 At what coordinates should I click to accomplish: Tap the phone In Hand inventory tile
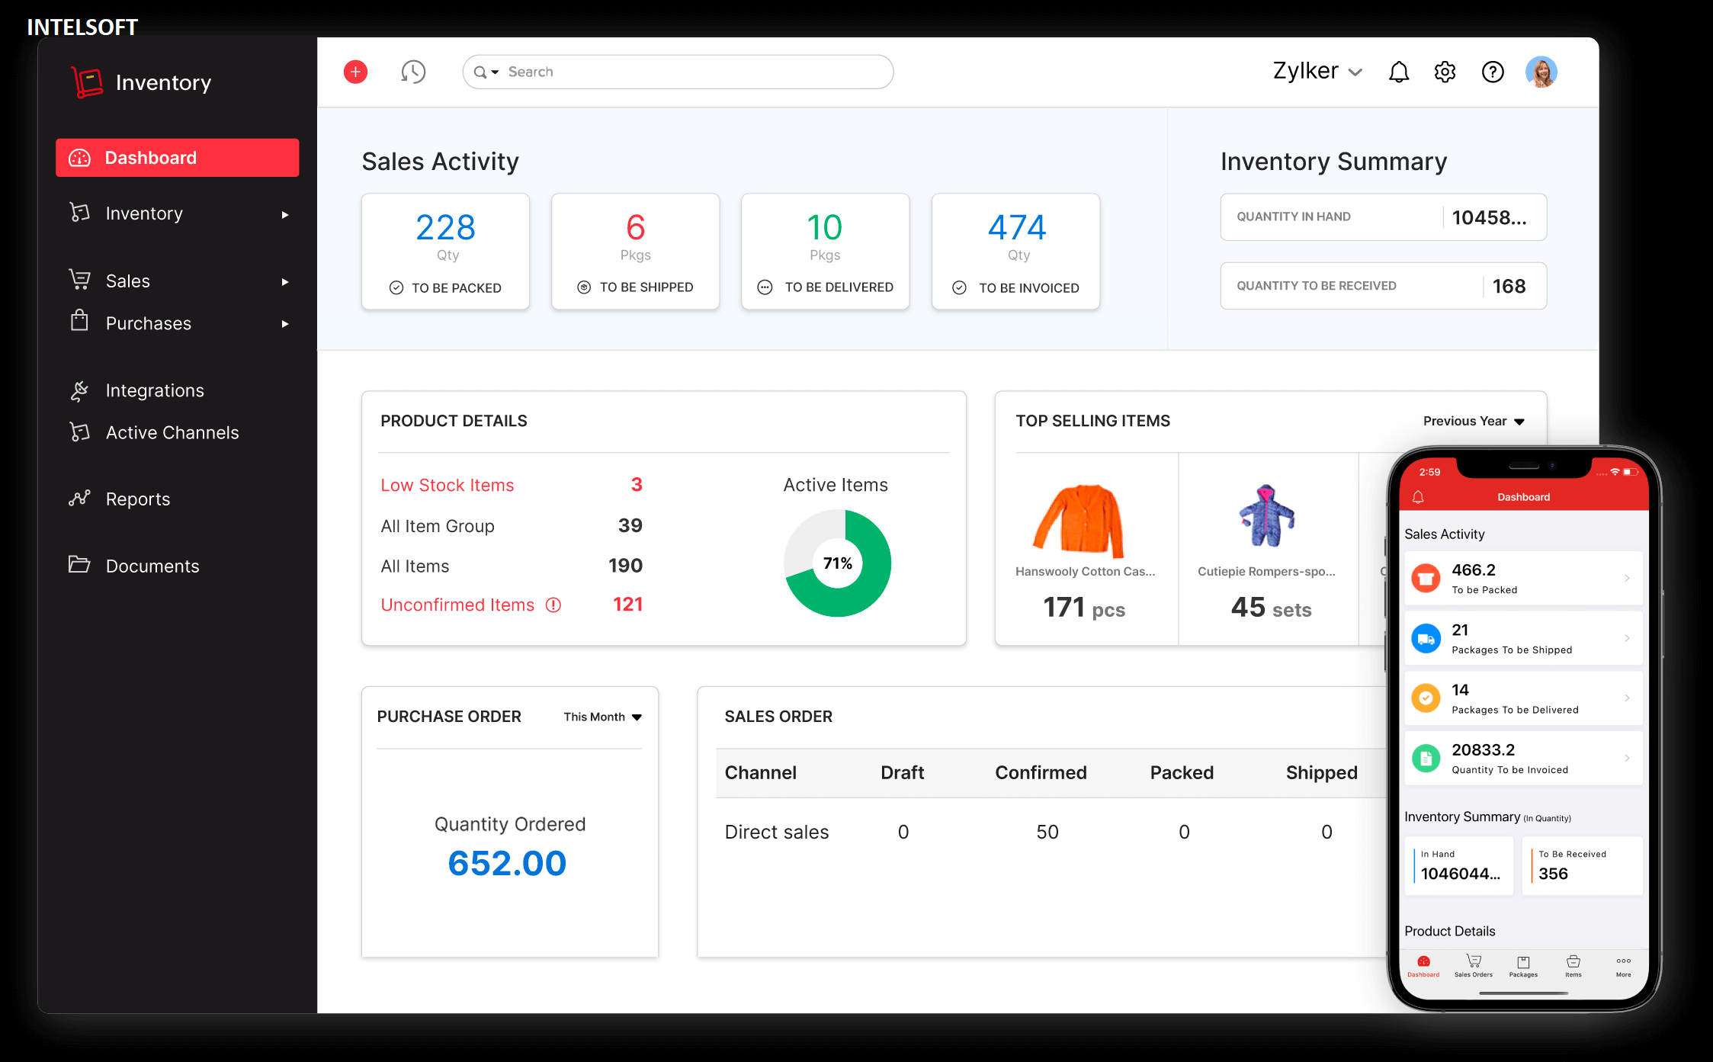(x=1459, y=865)
